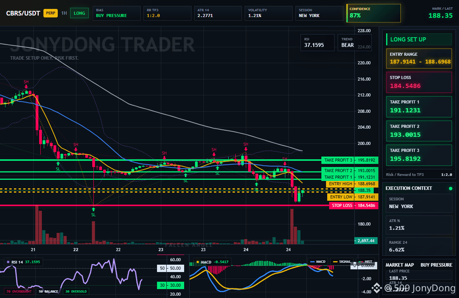The height and width of the screenshot is (298, 459).
Task: Click the RSI 37.1595 box on chart
Action: tap(318, 43)
